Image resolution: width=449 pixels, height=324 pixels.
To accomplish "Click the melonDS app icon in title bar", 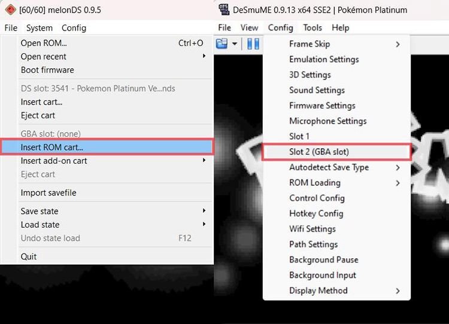I will click(10, 10).
